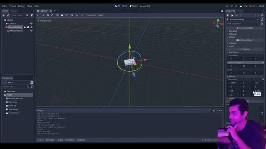Open the Debugger bottom panel
This screenshot has width=266, height=149.
coord(50,140)
